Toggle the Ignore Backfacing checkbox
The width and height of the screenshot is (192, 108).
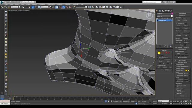[x=158, y=57]
